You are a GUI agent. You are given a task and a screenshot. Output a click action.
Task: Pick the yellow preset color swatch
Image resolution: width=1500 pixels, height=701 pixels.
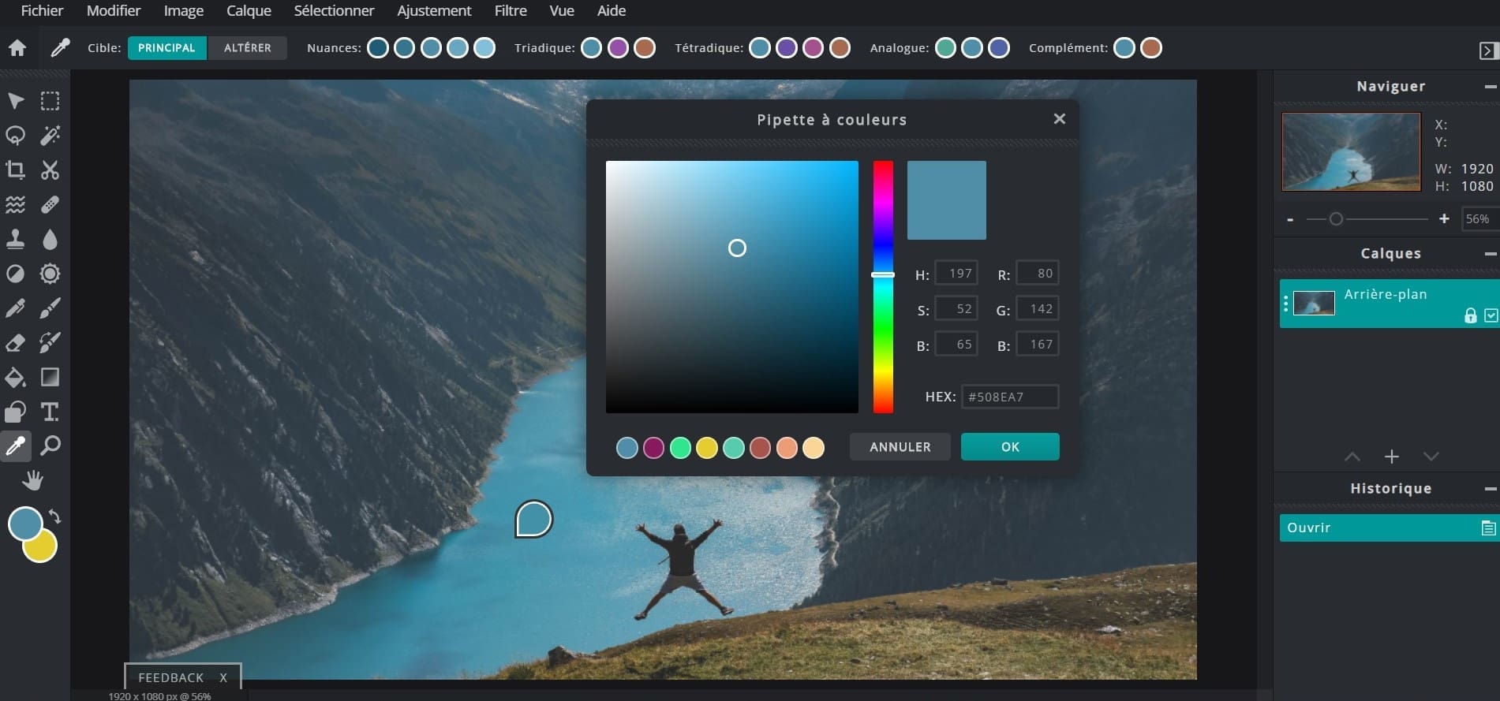click(706, 448)
